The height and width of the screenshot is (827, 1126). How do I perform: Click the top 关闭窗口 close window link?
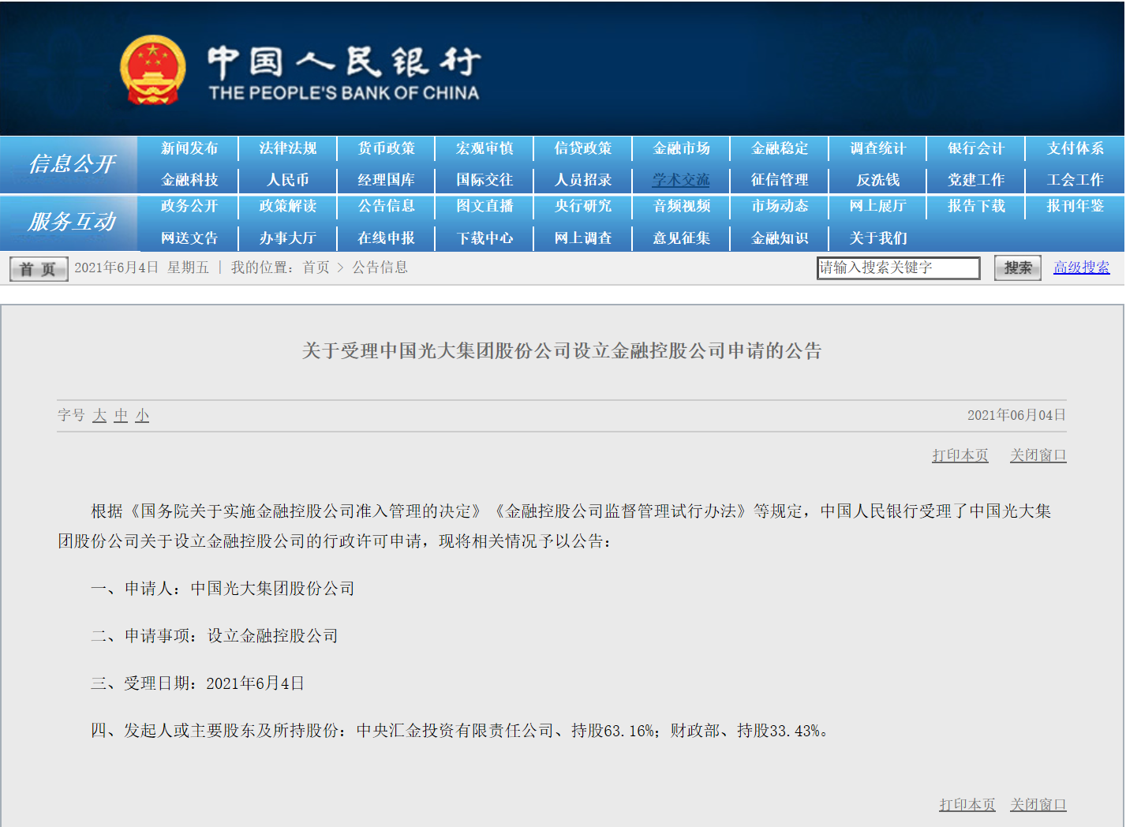[x=1038, y=455]
